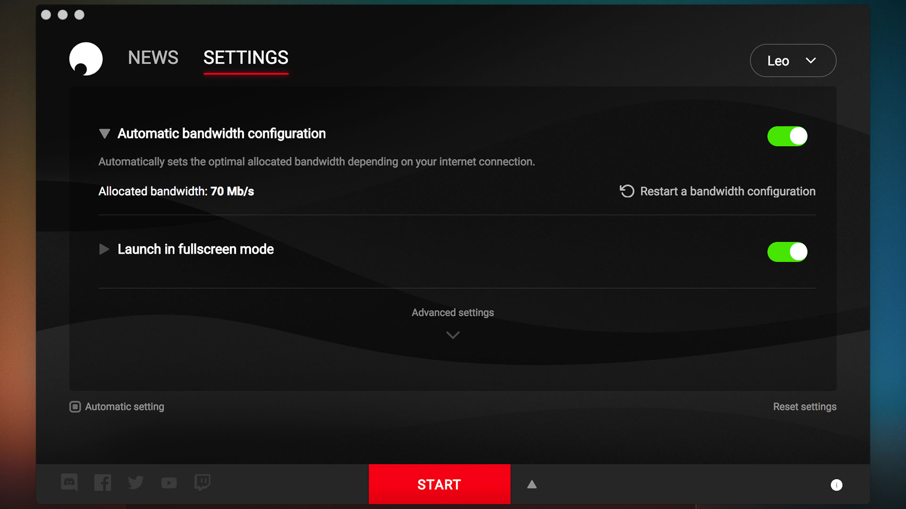
Task: Click the info icon at bottom right
Action: pos(836,485)
